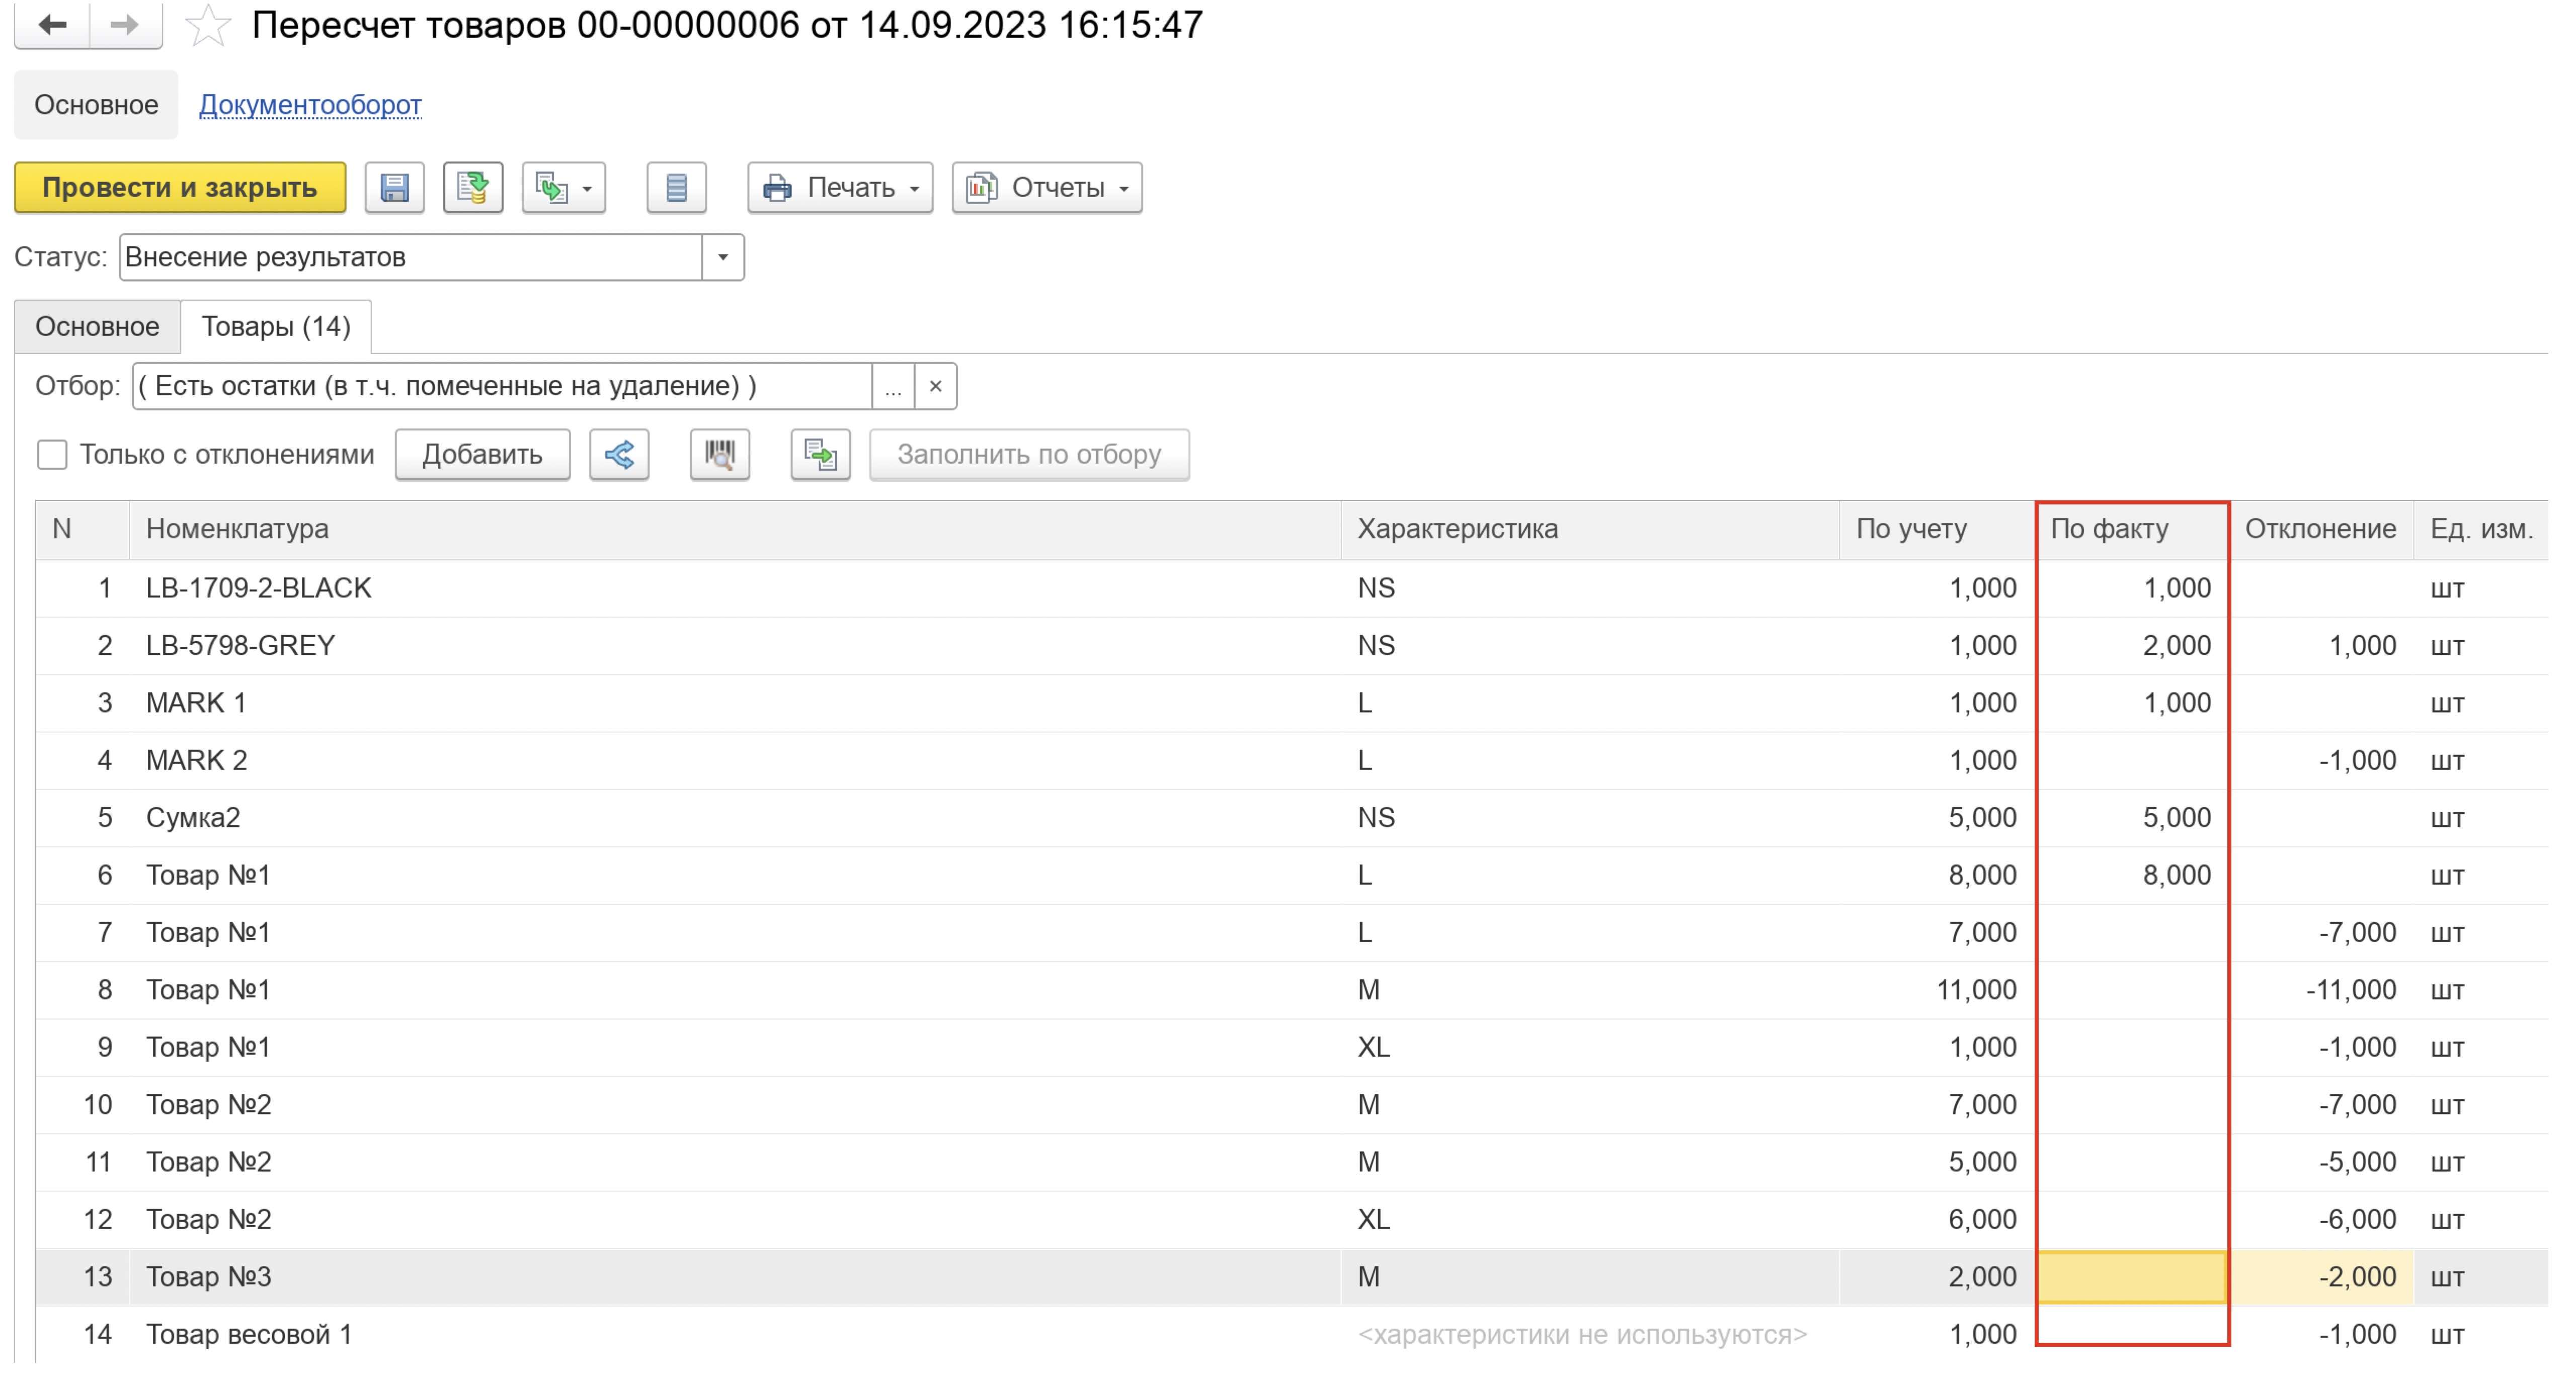Add document to favorites with star icon

[208, 25]
